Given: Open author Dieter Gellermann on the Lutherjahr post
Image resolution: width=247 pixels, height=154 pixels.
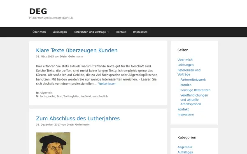Looking at the screenshot, I should [x=78, y=124].
